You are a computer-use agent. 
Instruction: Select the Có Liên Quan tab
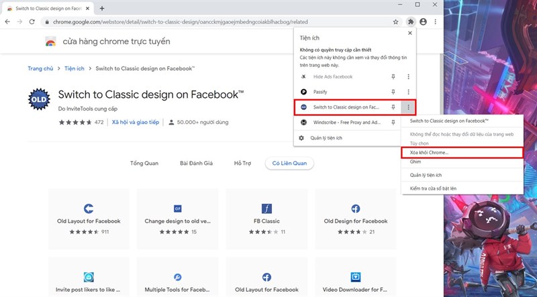[x=289, y=163]
